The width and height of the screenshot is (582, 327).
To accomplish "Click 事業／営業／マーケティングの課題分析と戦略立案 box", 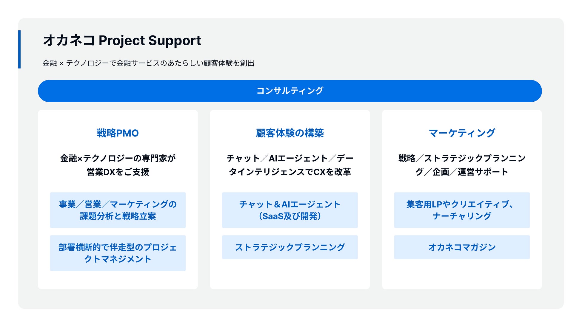I will pyautogui.click(x=118, y=210).
